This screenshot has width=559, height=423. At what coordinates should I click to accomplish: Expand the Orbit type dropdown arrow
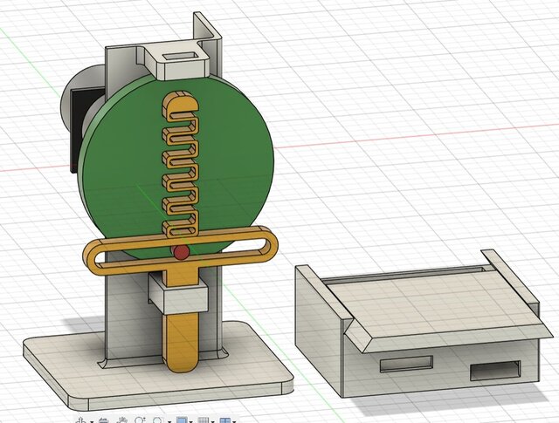[91, 421]
